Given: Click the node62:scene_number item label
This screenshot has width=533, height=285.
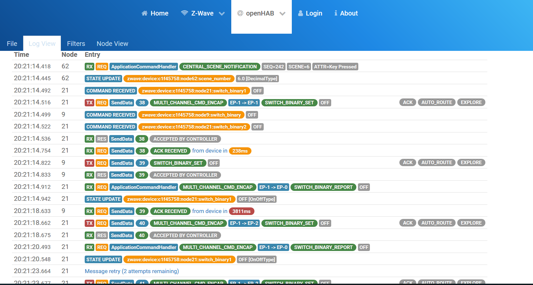Looking at the screenshot, I should (x=179, y=79).
